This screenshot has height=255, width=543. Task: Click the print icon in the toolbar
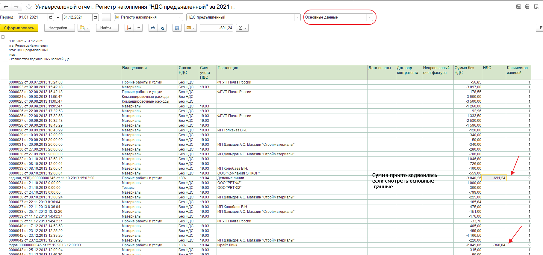click(x=153, y=28)
